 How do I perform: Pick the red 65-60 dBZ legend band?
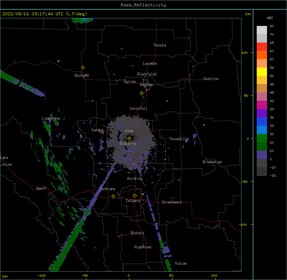click(262, 47)
